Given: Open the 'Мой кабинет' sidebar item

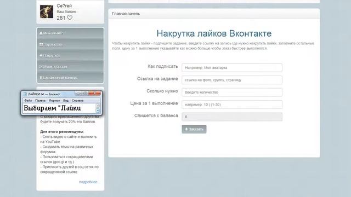Looking at the screenshot, I should point(70,33).
